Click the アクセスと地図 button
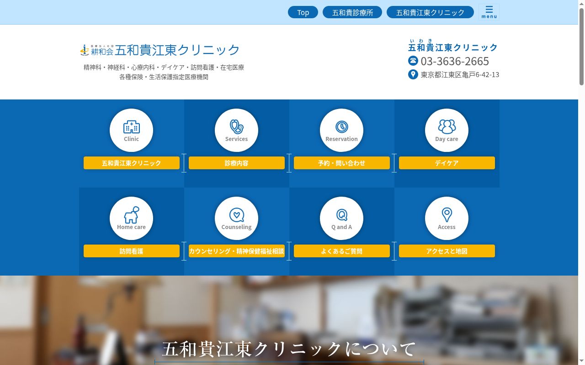 (447, 251)
